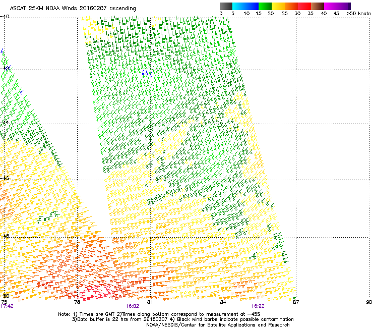Click the legend tick label '45'

pos(336,14)
